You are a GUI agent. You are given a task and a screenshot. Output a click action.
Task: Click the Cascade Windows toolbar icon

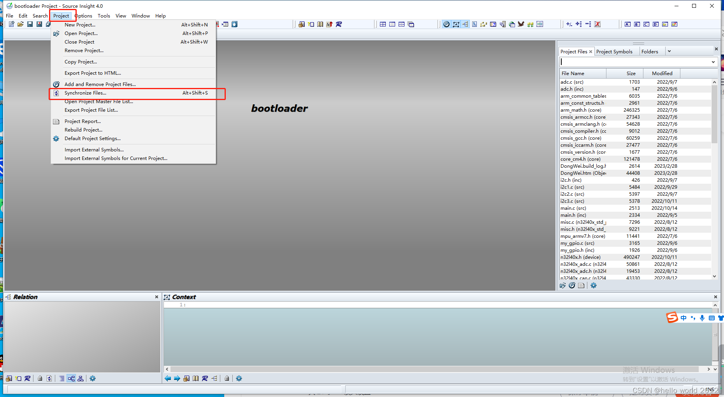click(x=411, y=24)
